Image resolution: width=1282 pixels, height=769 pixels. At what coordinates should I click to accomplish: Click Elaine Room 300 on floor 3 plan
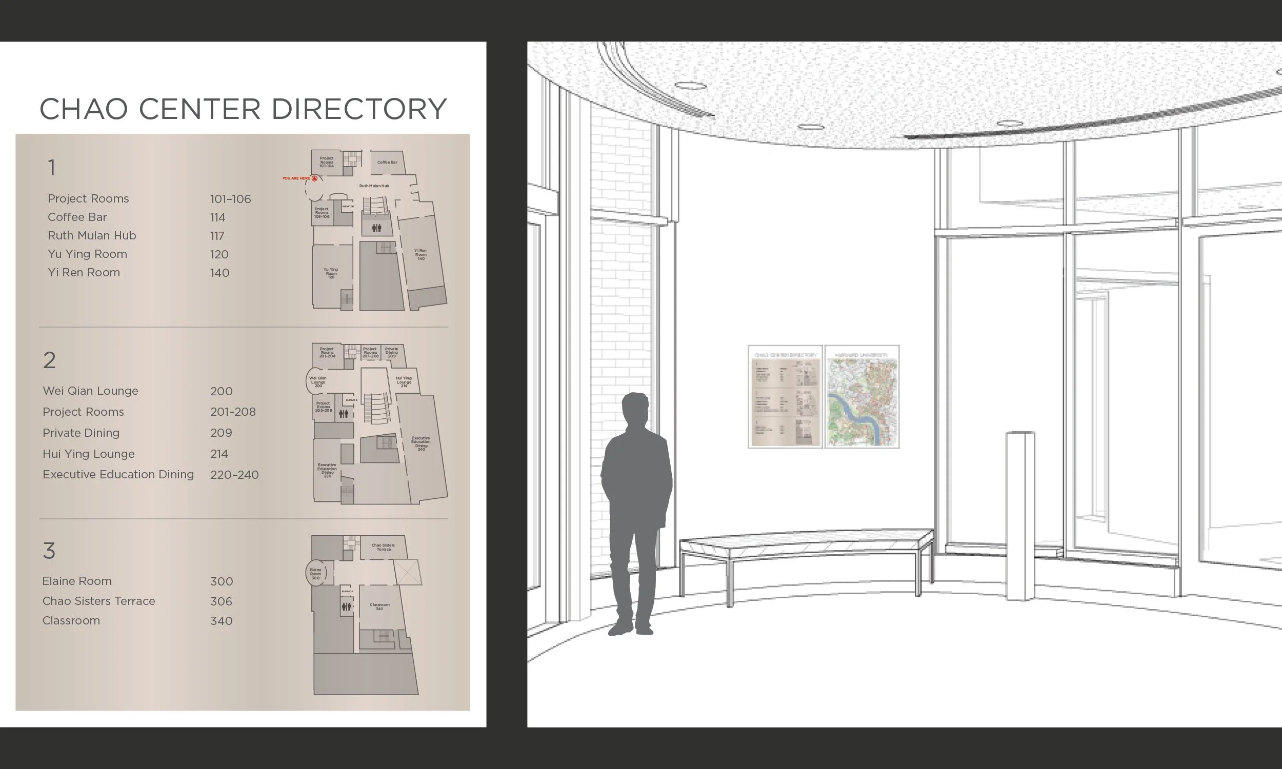pyautogui.click(x=315, y=574)
